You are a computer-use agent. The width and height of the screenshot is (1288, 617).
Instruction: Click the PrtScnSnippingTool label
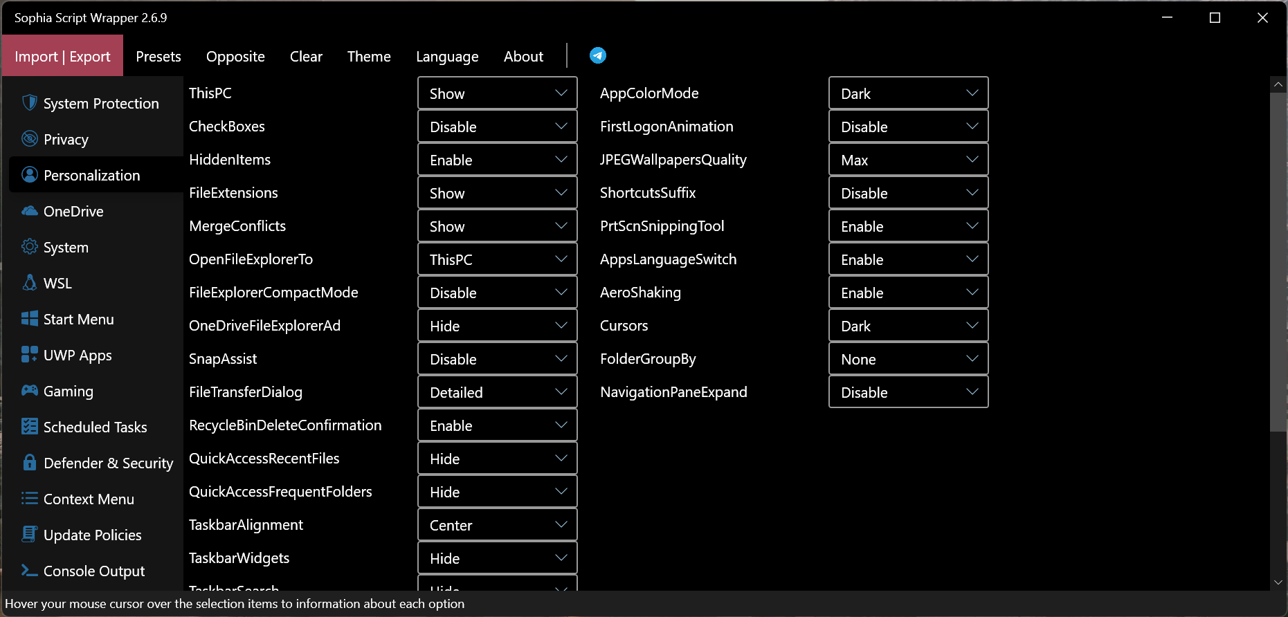(x=662, y=225)
